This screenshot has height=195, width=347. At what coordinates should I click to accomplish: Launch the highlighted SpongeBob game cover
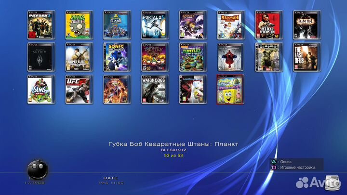click(x=230, y=90)
